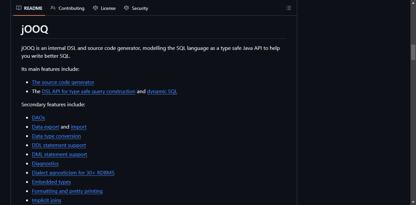This screenshot has width=416, height=205.
Task: Click the 'Secondary features include:' text
Action: click(x=53, y=105)
